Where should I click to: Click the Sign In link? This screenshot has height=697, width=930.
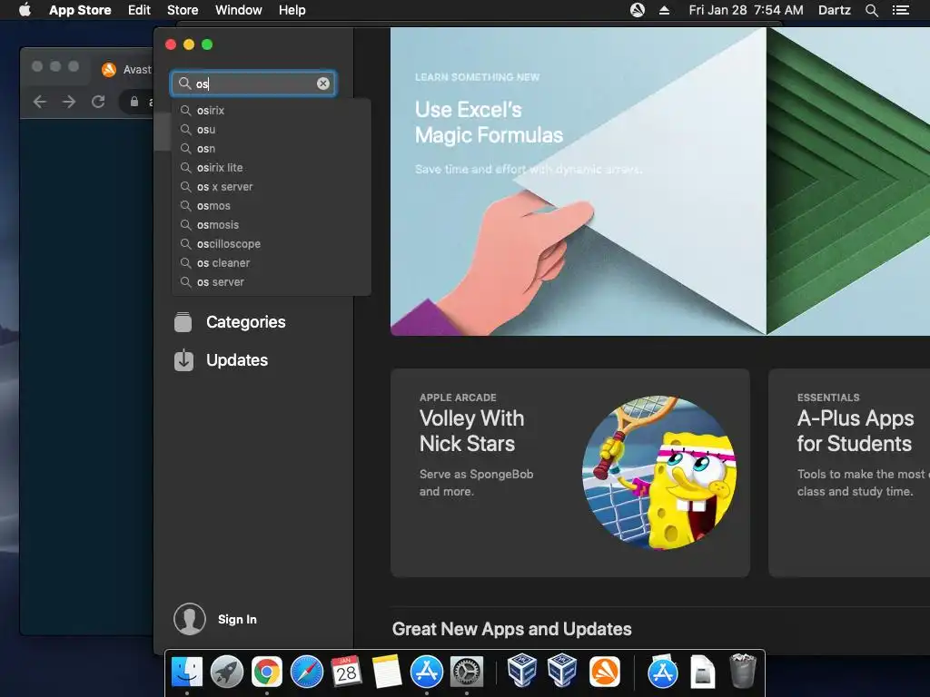pyautogui.click(x=237, y=619)
